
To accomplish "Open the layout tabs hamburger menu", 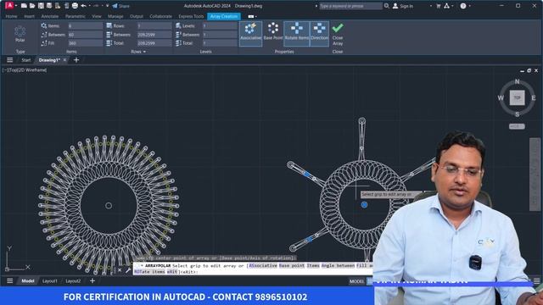I will 10,280.
